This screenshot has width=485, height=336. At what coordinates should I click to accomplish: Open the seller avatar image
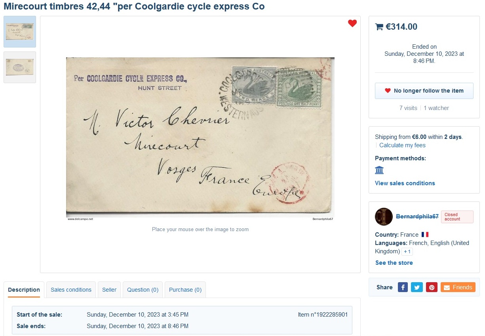(x=384, y=216)
